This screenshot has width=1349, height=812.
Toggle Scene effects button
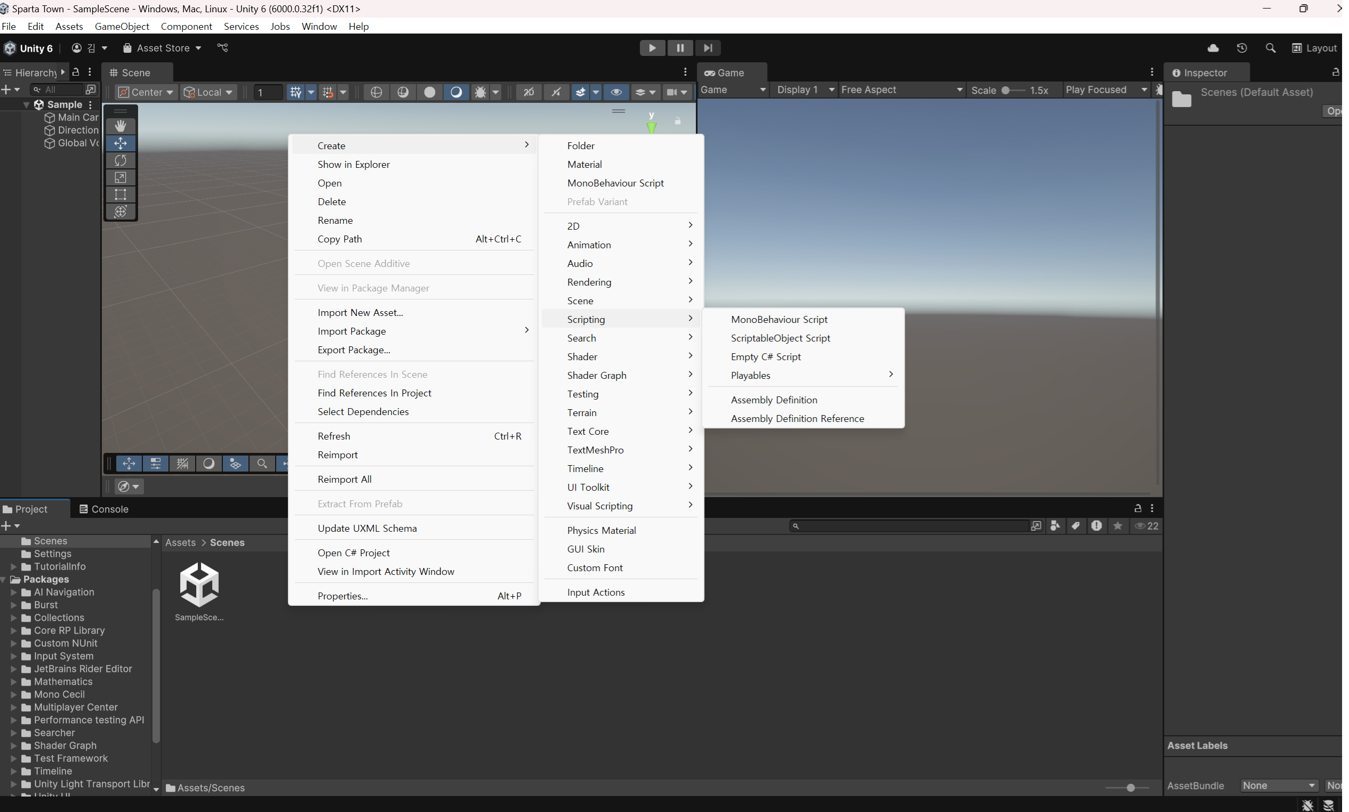point(581,93)
